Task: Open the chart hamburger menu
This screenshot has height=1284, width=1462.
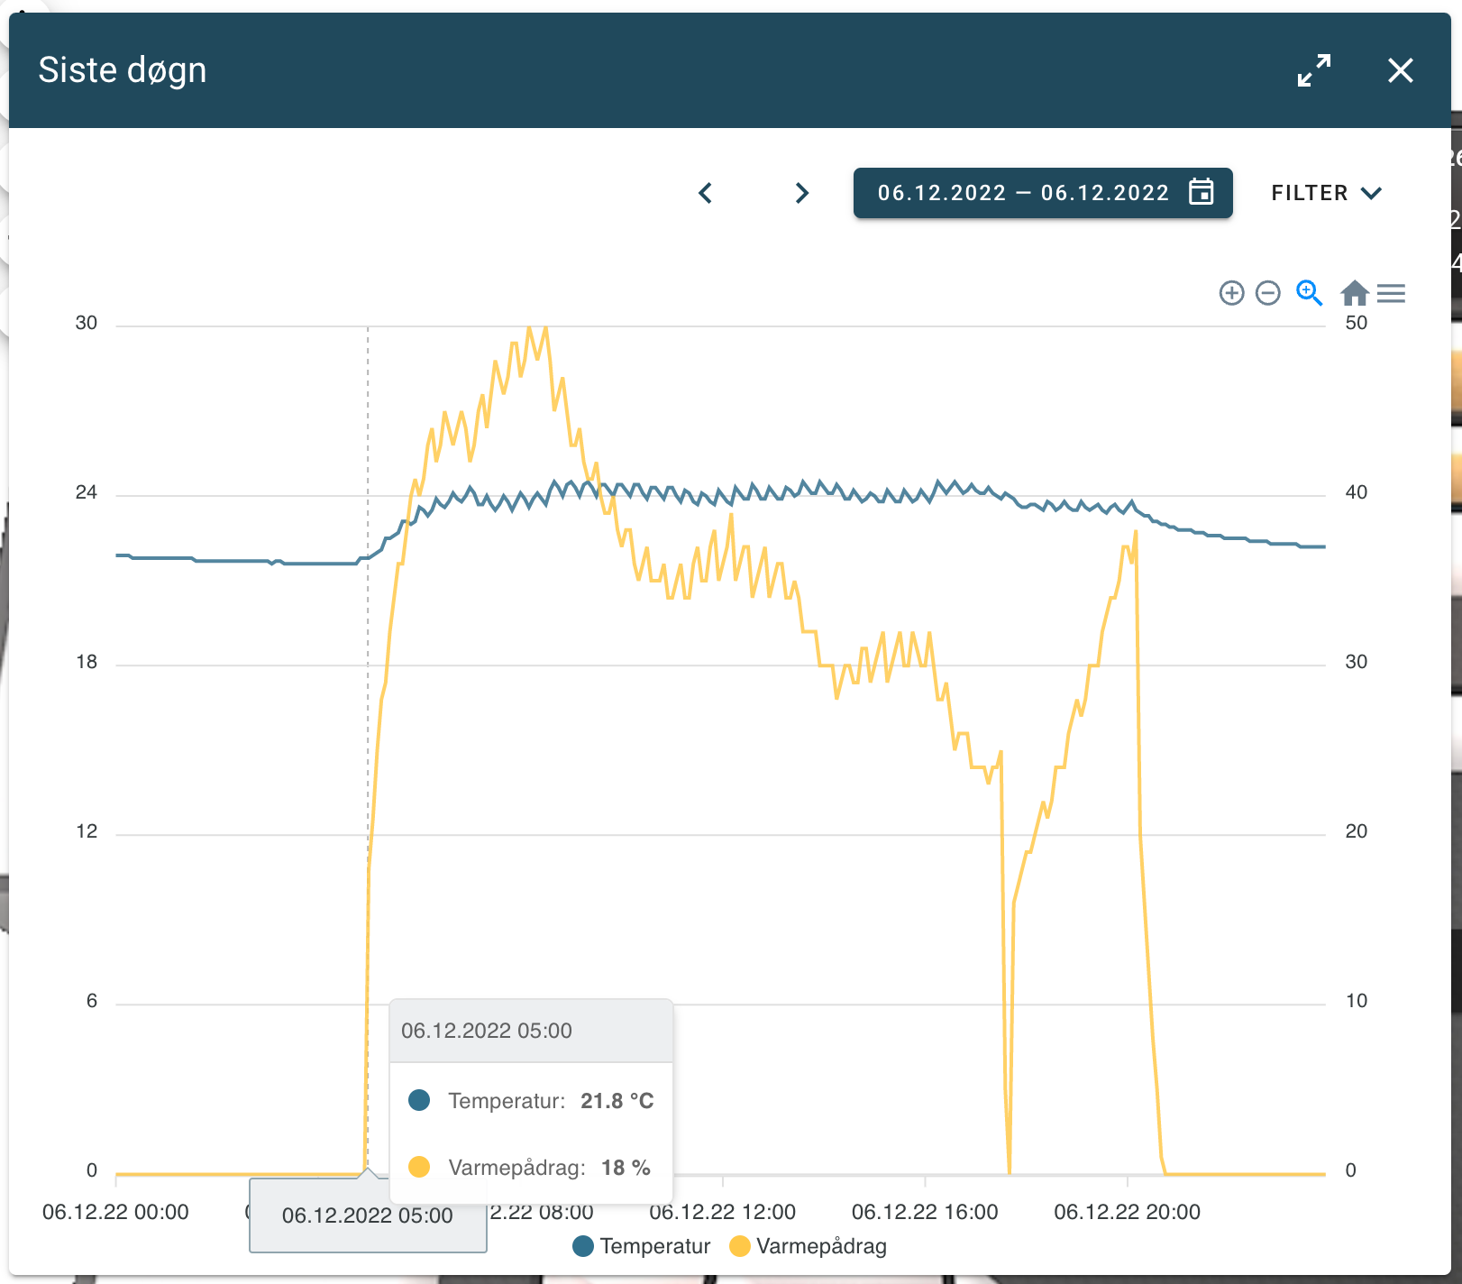Action: click(1392, 293)
